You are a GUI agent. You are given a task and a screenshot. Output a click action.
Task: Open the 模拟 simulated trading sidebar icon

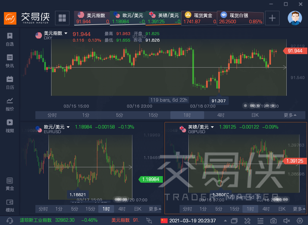(x=10, y=206)
